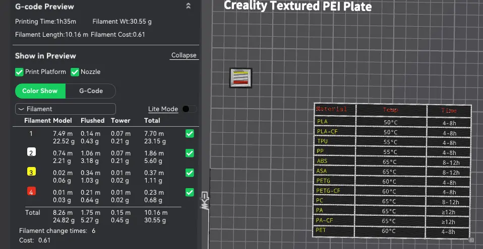The image size is (483, 249).
Task: Uncheck visibility checkbox for filament 1
Action: click(x=190, y=133)
